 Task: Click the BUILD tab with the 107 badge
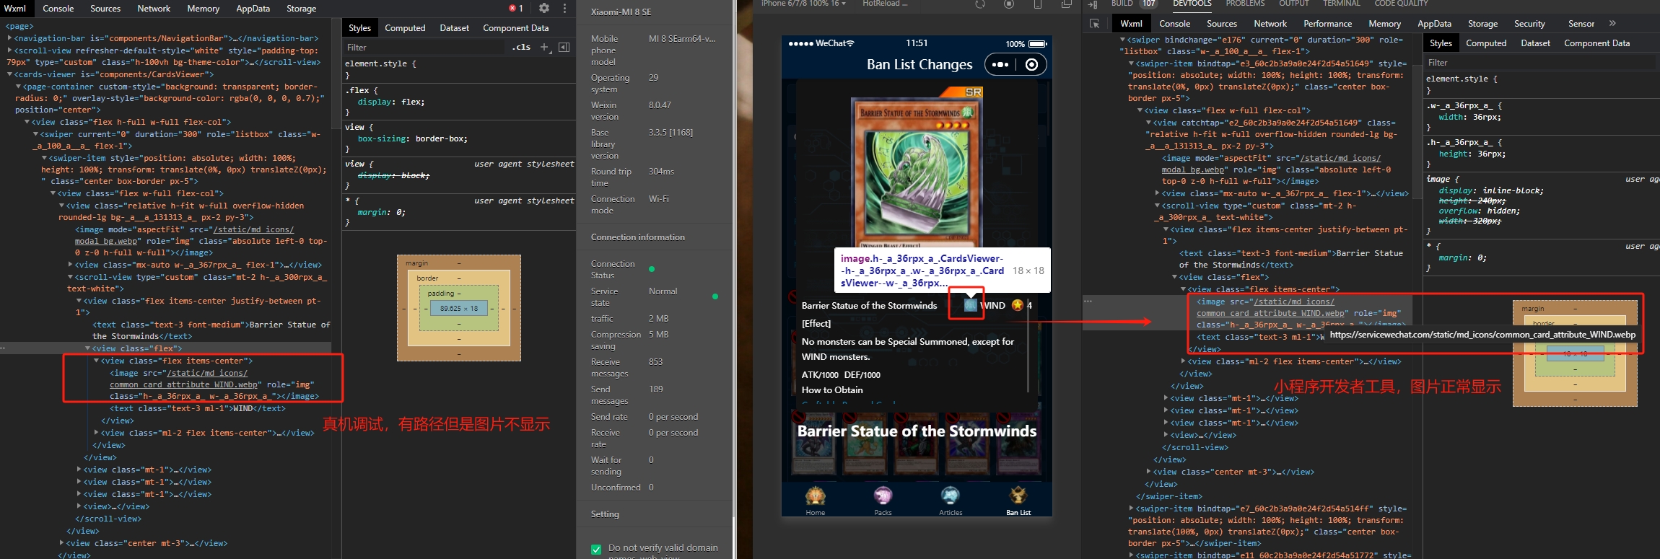point(1133,4)
